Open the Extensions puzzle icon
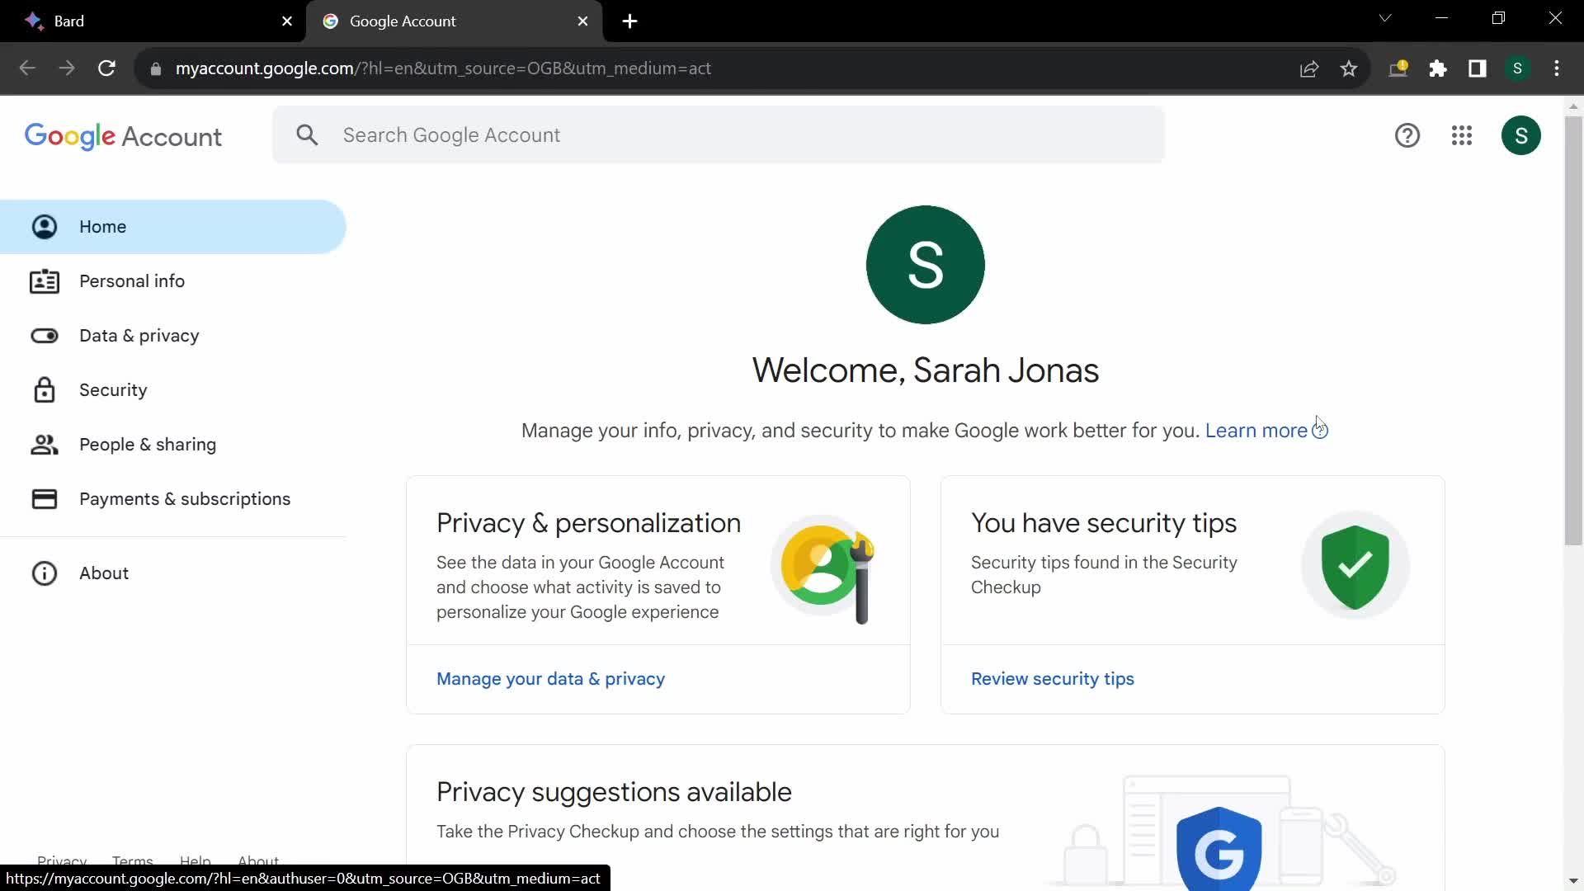 coord(1438,68)
